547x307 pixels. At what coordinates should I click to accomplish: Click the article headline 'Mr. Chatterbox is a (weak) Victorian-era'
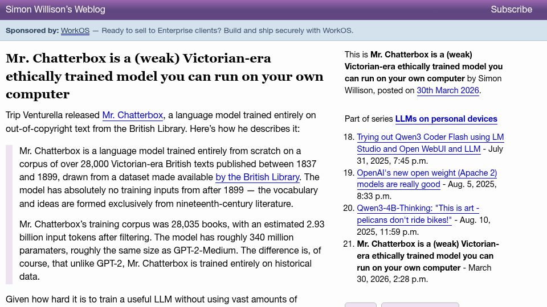click(165, 76)
